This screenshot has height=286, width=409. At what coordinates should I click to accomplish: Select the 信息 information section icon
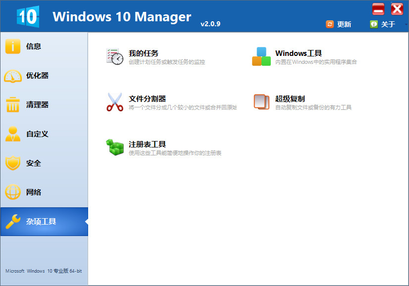12,46
